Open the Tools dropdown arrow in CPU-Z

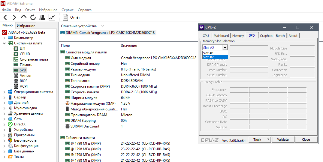pyautogui.click(x=268, y=139)
